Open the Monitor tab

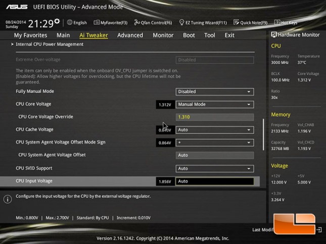click(163, 35)
